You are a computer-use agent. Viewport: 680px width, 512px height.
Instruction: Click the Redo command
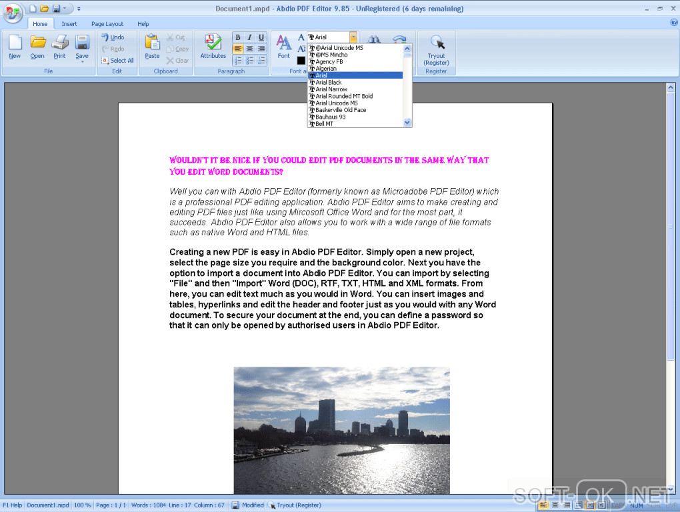click(x=113, y=49)
